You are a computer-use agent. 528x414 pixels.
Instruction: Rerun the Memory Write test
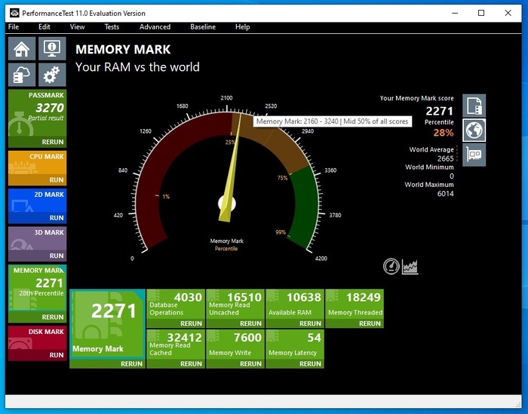[x=250, y=363]
